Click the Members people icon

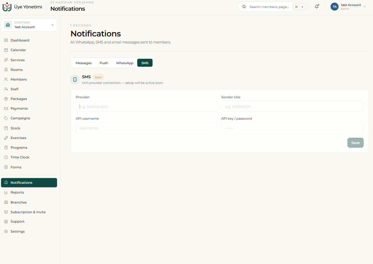(6, 80)
